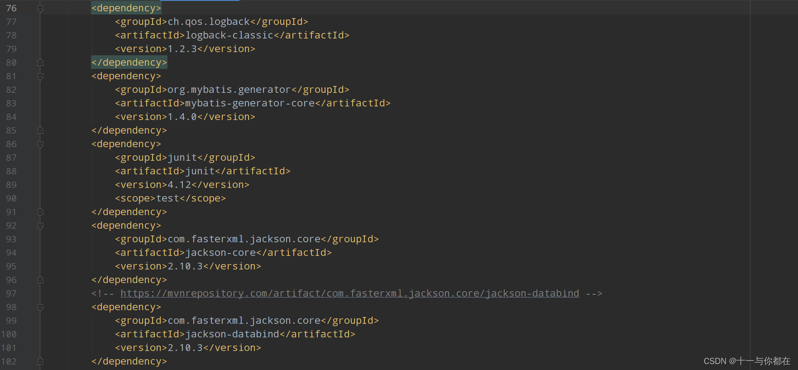Collapse the junit dependency fold at line 86

(40, 144)
